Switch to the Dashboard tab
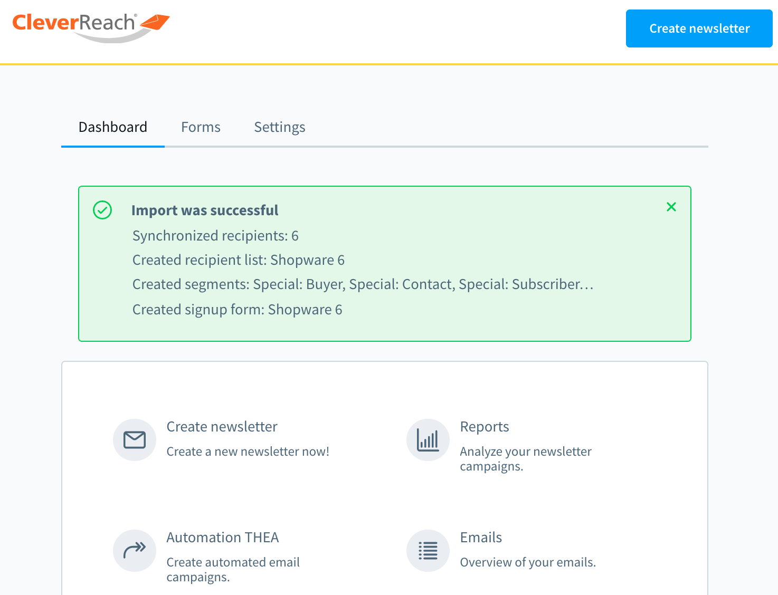This screenshot has width=778, height=595. click(x=112, y=127)
